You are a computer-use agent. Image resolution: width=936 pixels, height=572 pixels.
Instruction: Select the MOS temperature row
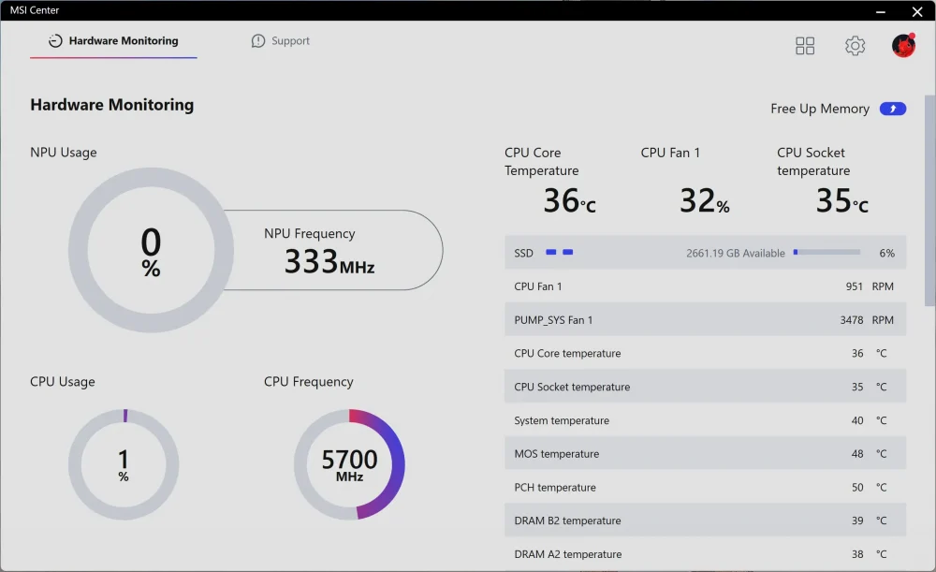[x=705, y=454]
